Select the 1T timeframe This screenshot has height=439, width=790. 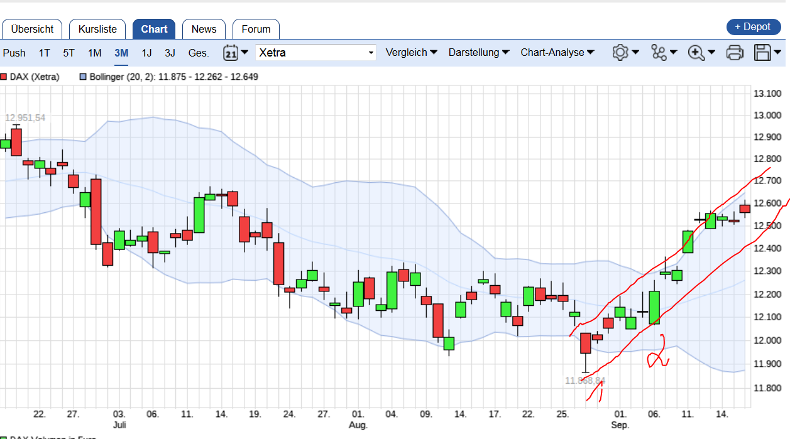coord(44,53)
